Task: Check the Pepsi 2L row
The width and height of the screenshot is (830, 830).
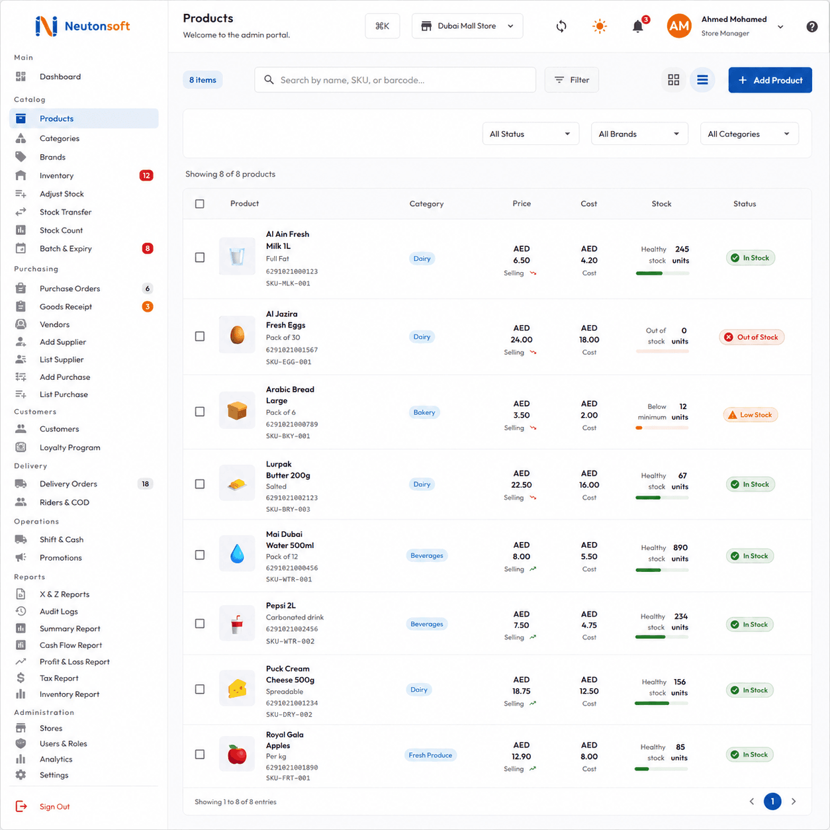Action: [x=200, y=623]
